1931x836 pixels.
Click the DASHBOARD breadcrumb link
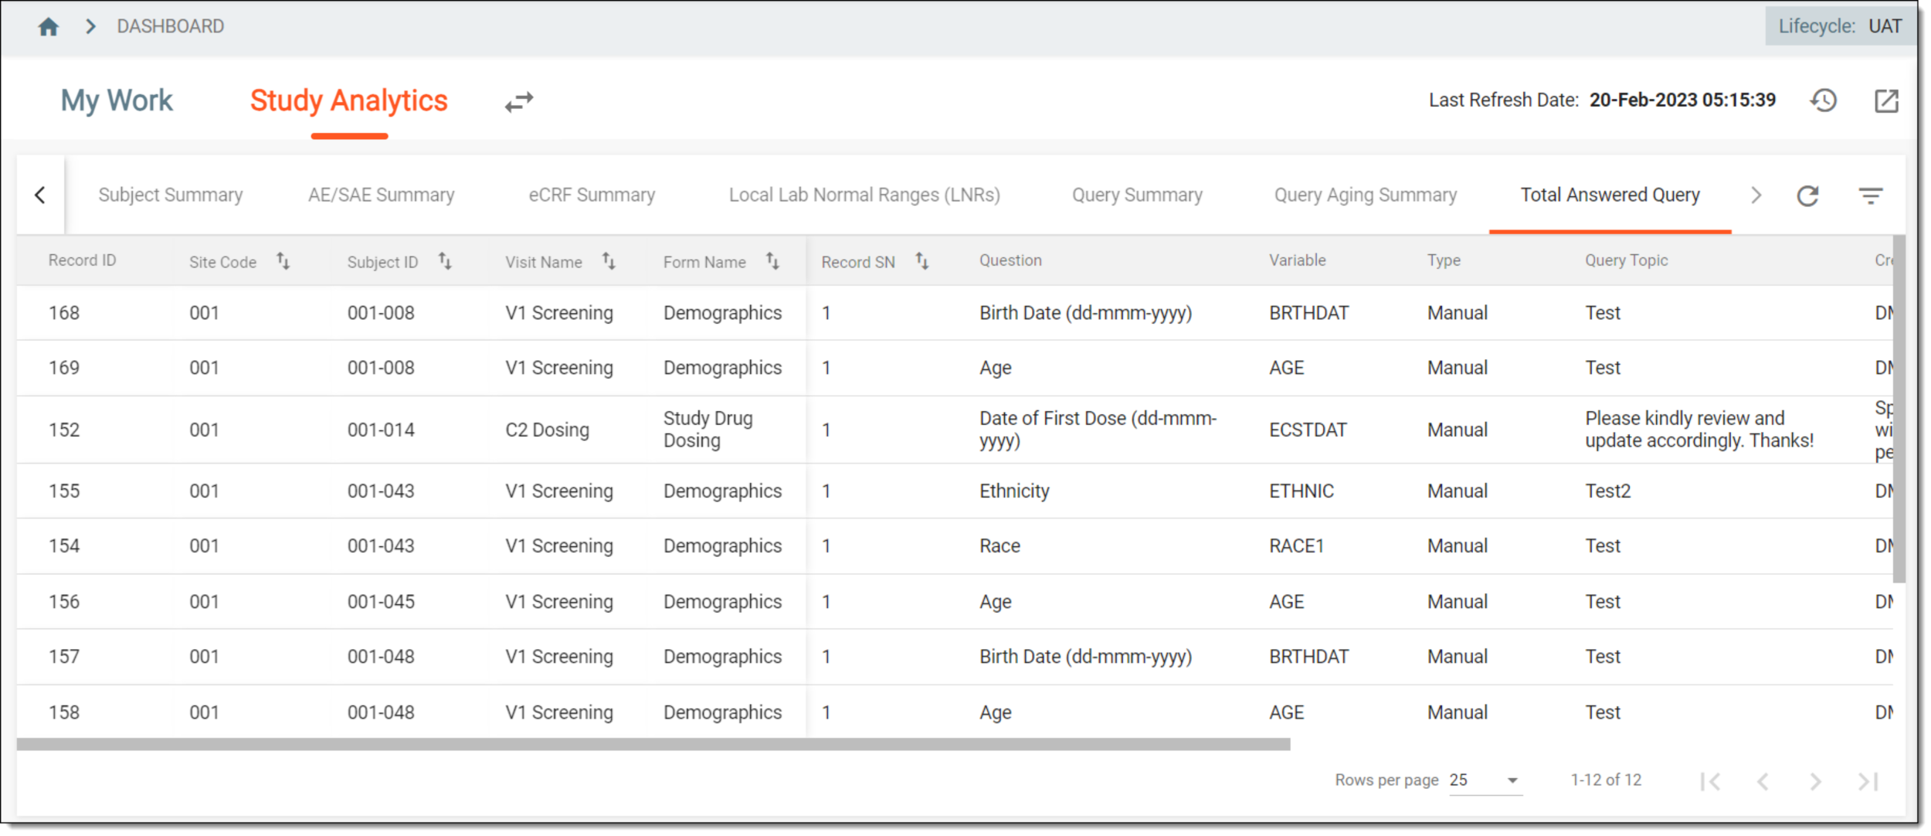pyautogui.click(x=170, y=27)
